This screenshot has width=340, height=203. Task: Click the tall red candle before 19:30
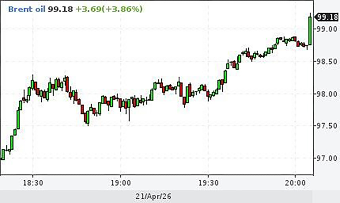(181, 89)
